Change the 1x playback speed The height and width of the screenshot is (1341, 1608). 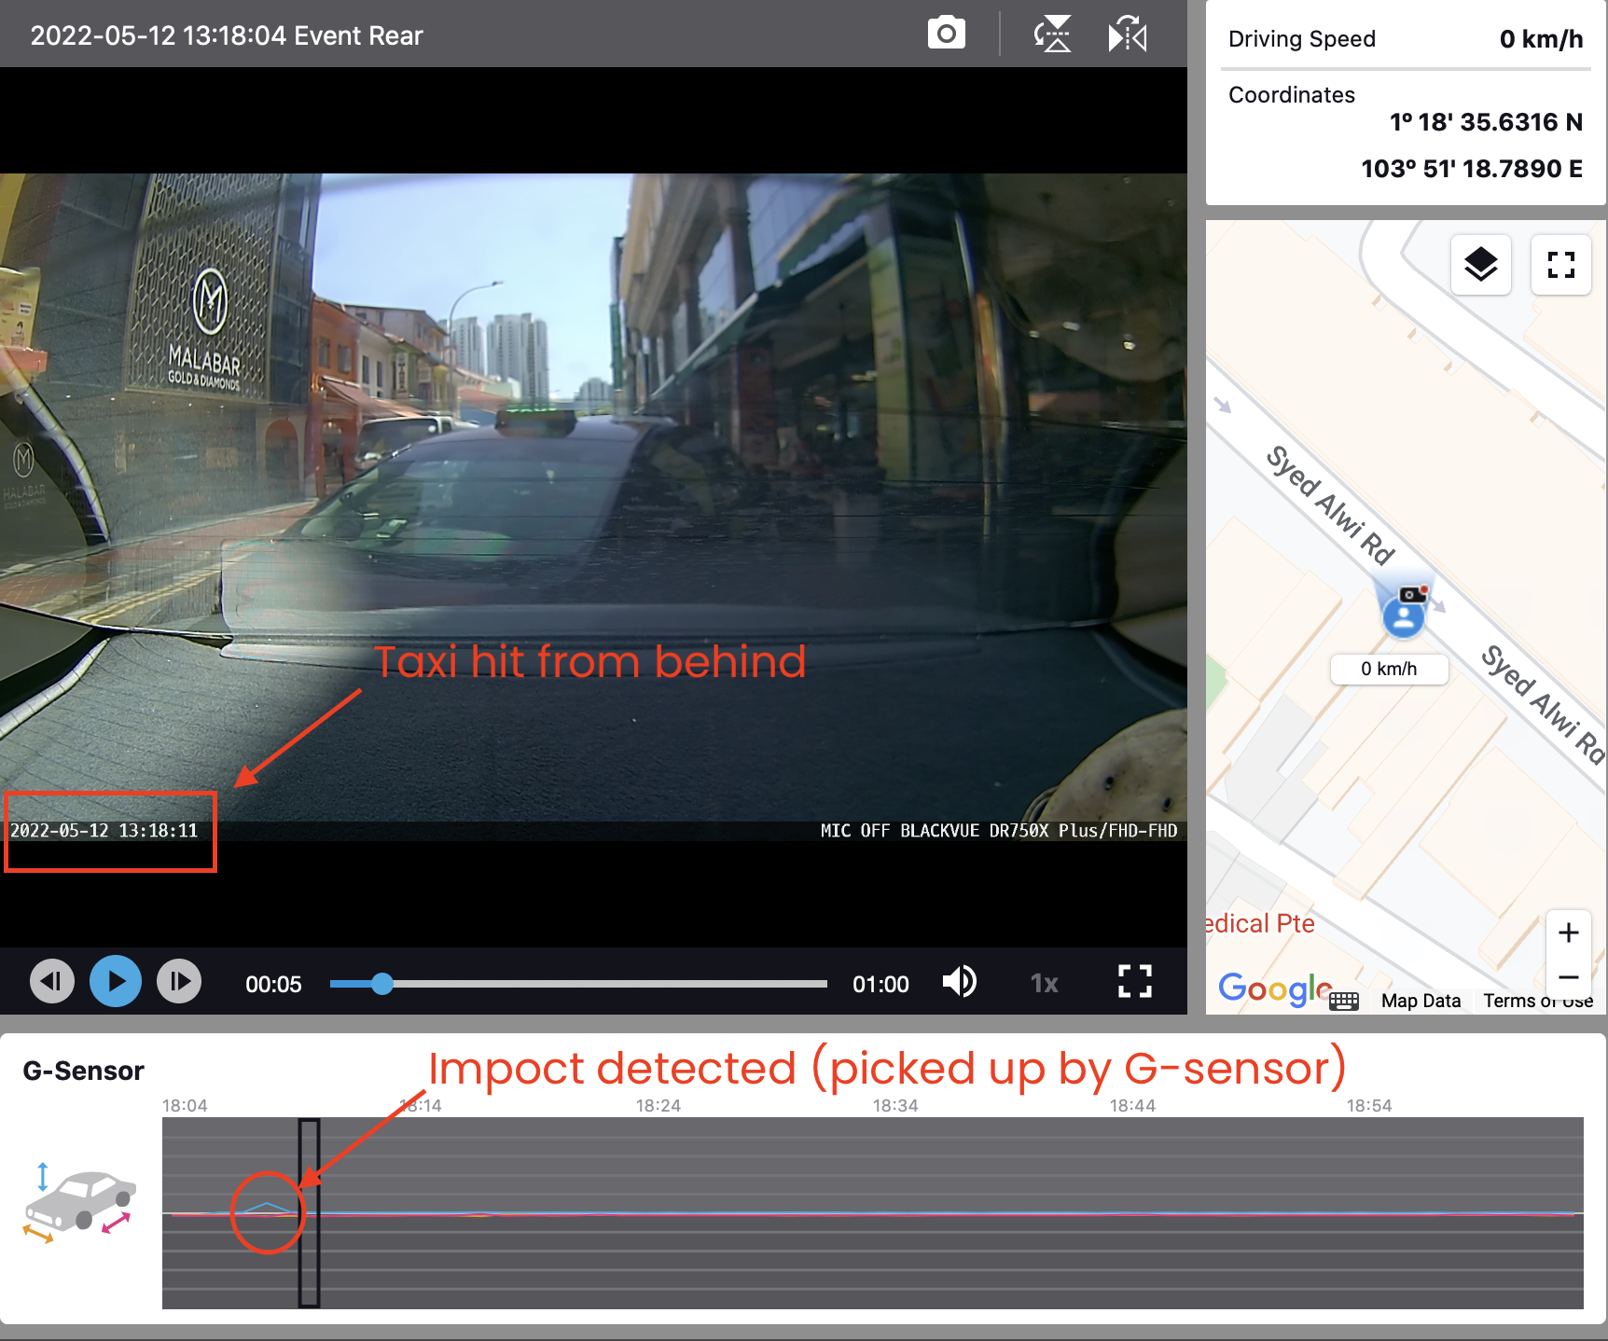1044,984
